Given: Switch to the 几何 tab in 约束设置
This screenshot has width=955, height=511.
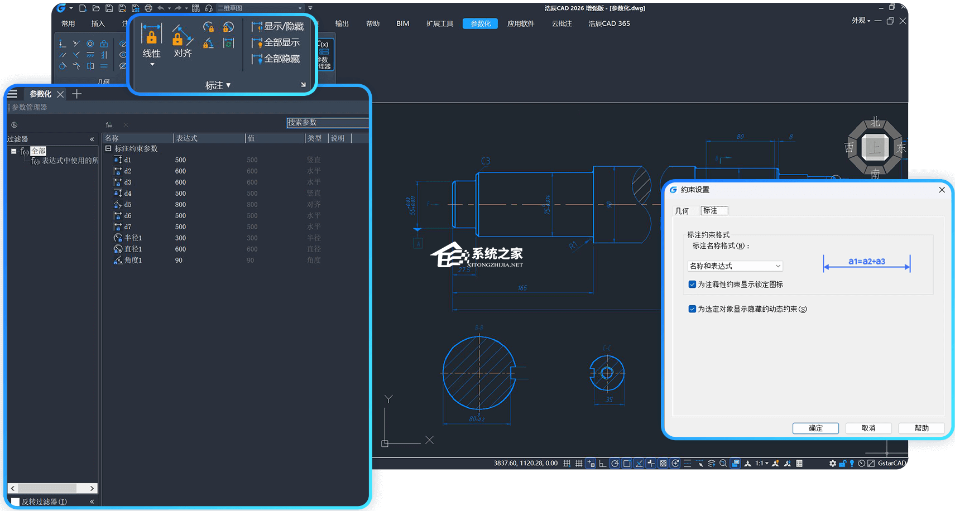Looking at the screenshot, I should 682,211.
